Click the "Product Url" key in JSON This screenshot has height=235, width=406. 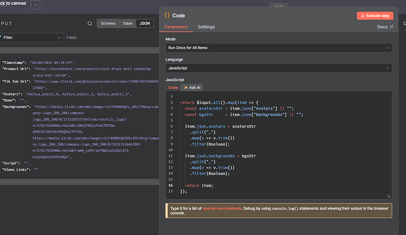[x=16, y=69]
